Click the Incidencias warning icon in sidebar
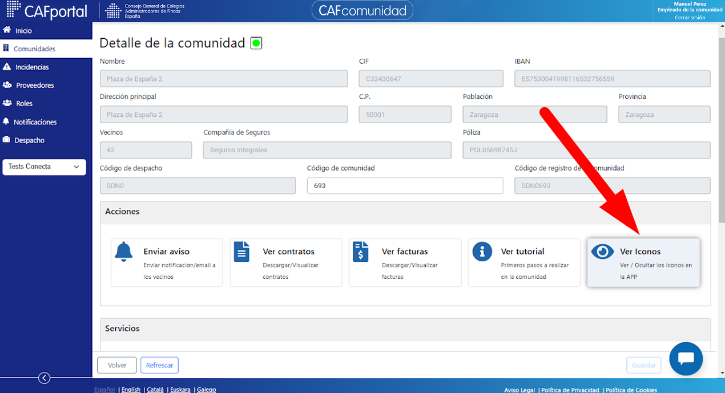 (x=7, y=67)
